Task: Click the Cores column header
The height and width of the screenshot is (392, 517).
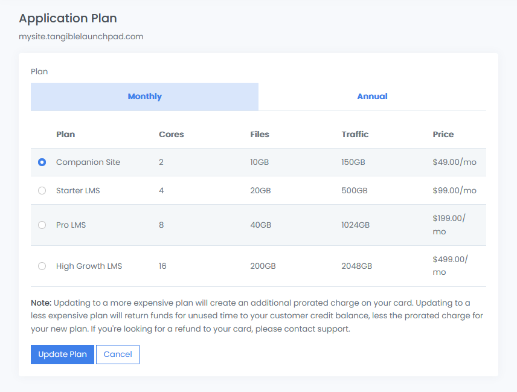Action: coord(172,135)
